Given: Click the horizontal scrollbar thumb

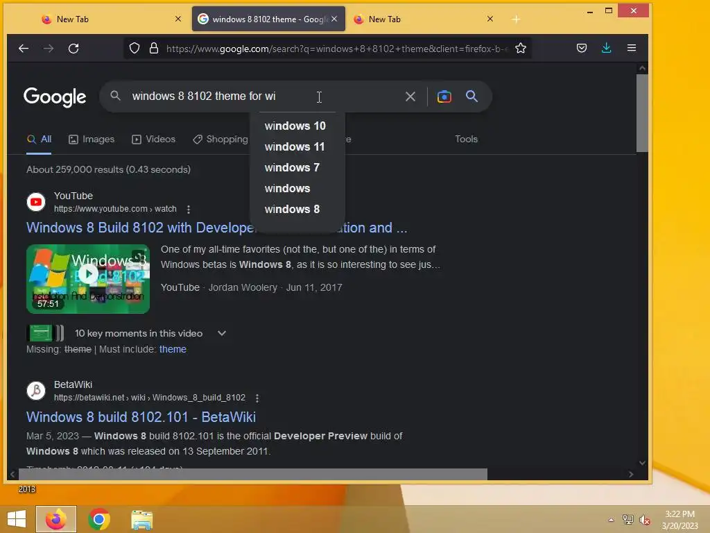Looking at the screenshot, I should click(252, 474).
